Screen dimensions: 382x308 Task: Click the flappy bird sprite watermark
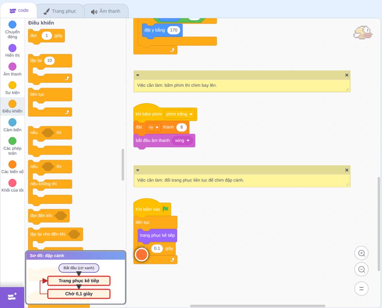pos(363,32)
